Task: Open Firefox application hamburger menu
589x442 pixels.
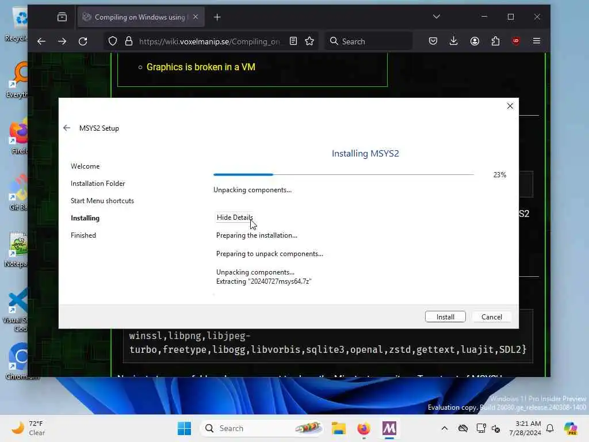Action: (537, 41)
